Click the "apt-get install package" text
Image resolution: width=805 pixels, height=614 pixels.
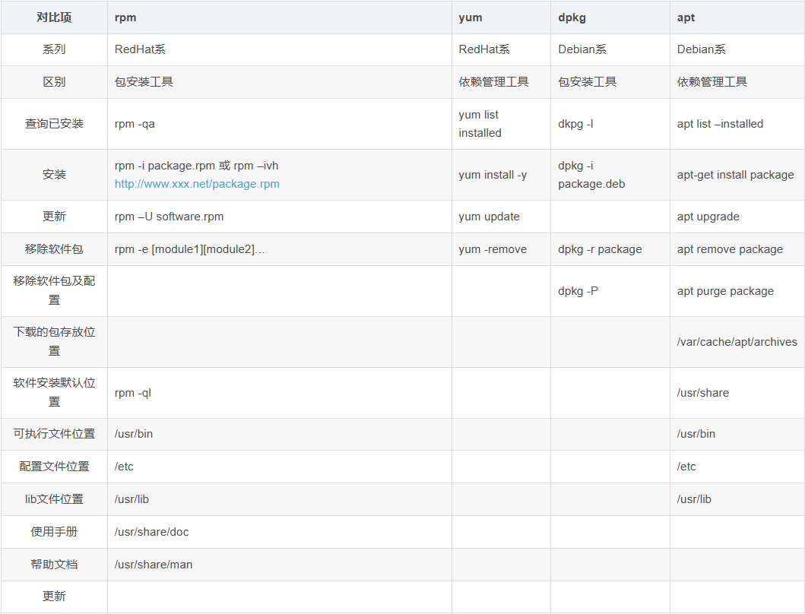(x=735, y=175)
